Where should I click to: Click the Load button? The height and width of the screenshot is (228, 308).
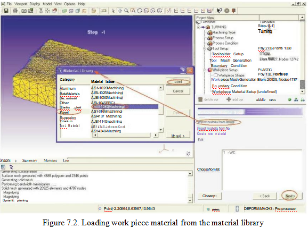tap(178, 81)
